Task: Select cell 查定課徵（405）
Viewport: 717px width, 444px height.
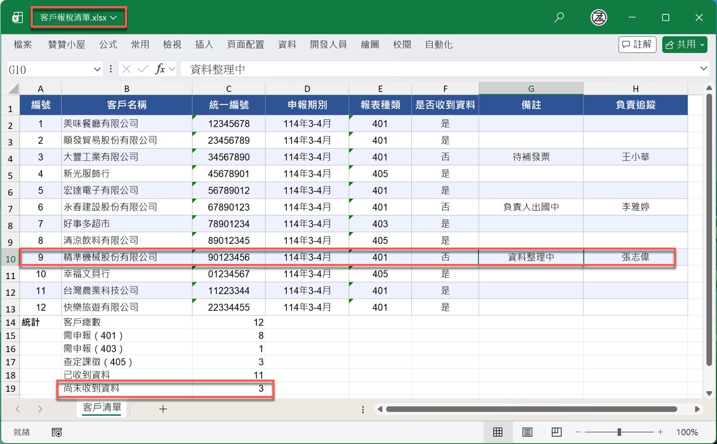Action: [x=127, y=362]
